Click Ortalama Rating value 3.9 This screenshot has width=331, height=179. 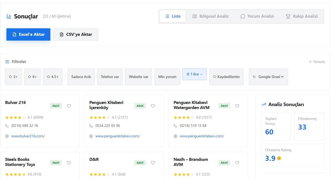click(x=270, y=158)
